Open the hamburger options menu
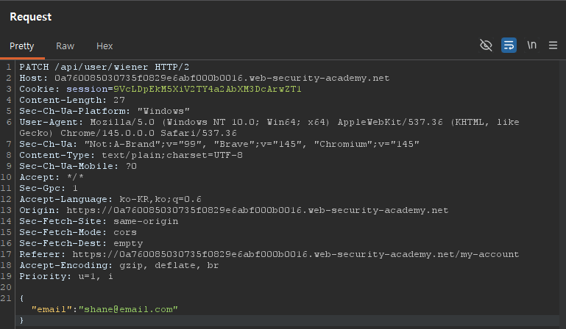Image resolution: width=566 pixels, height=329 pixels. click(553, 46)
